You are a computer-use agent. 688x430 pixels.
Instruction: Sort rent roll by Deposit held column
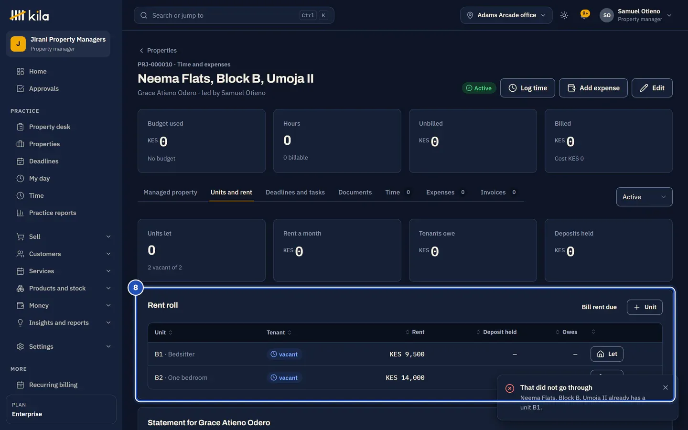point(496,332)
